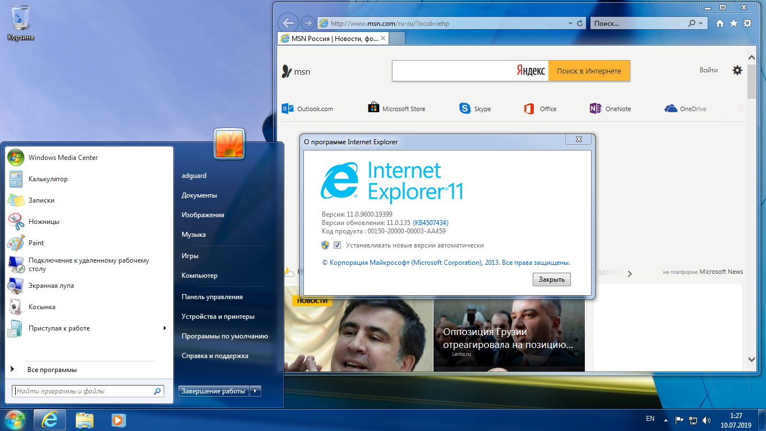
Task: Open MSN page settings gear
Action: coord(737,70)
